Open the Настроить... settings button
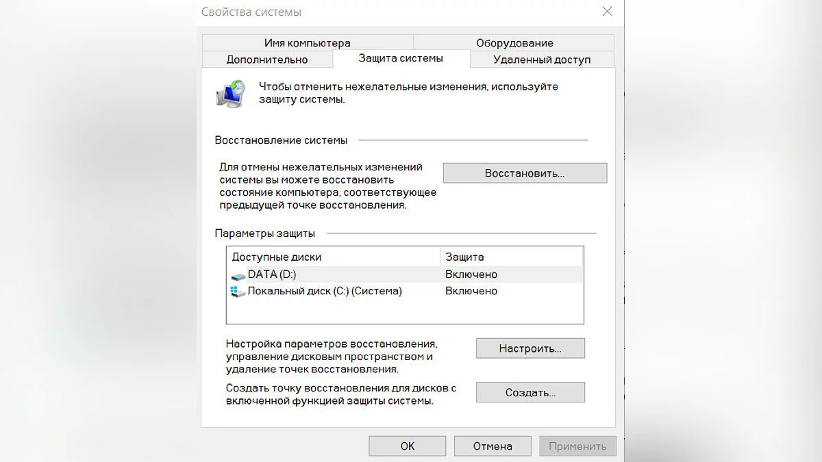822x462 pixels. [530, 348]
